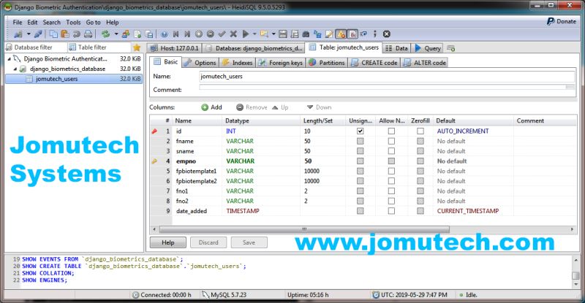The image size is (585, 303).
Task: Select the jomutech_users table in tree
Action: point(74,79)
